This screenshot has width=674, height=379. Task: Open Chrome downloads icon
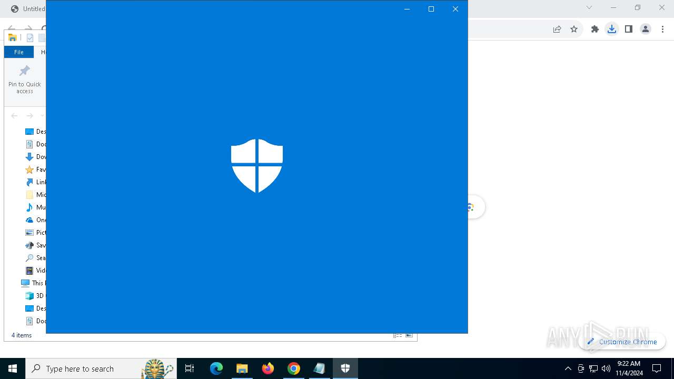(x=612, y=29)
